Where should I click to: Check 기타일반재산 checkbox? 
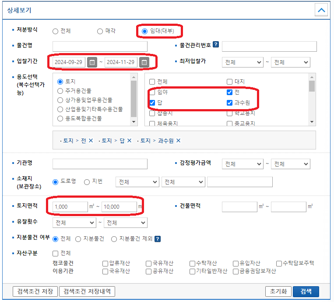[x=192, y=271]
